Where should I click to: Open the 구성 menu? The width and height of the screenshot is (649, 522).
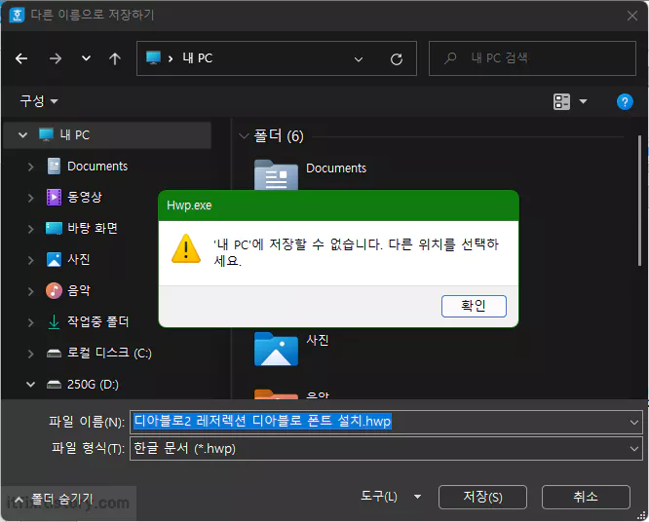(39, 101)
